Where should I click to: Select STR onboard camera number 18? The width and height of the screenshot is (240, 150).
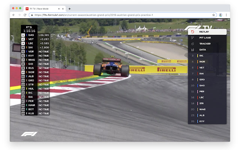coord(207,103)
